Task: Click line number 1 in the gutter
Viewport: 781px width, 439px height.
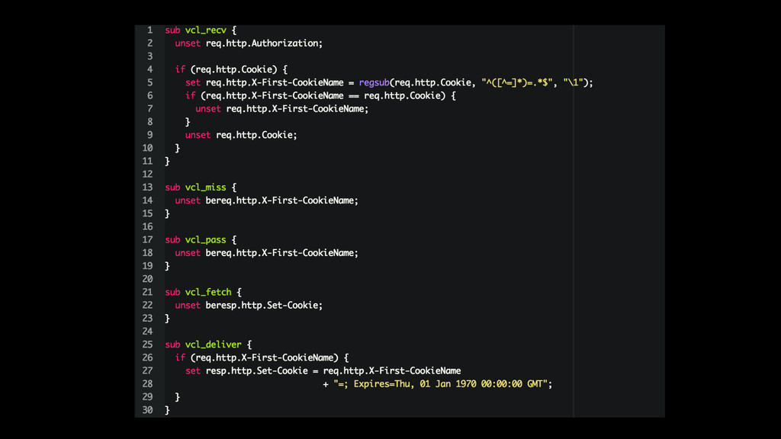Action: [150, 30]
